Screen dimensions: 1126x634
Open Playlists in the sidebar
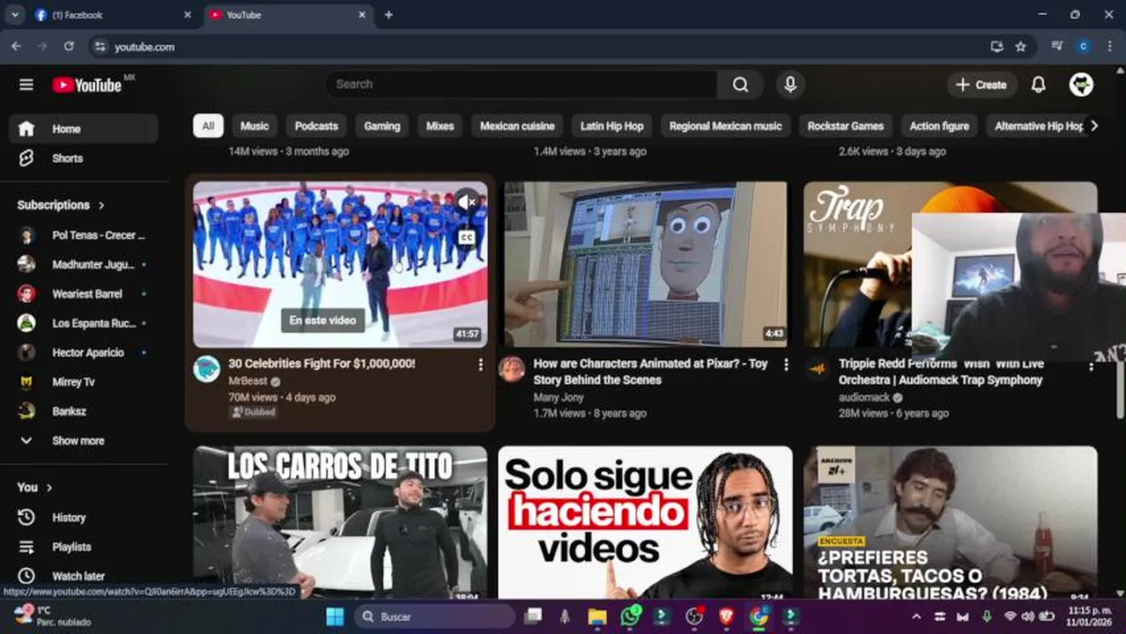coord(85,547)
